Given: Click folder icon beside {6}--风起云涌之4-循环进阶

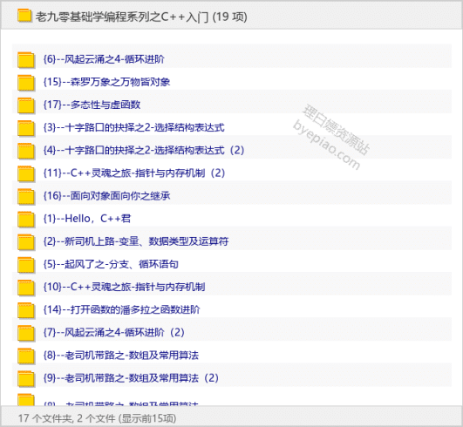Looking at the screenshot, I should tap(26, 60).
